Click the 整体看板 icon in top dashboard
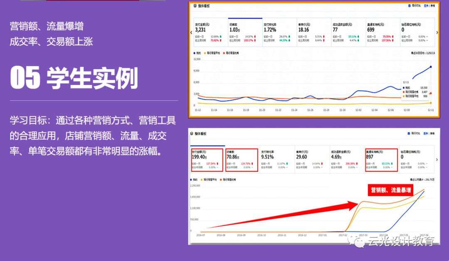The height and width of the screenshot is (261, 449). (195, 6)
